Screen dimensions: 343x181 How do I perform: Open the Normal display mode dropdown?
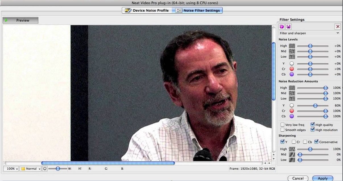click(x=30, y=168)
